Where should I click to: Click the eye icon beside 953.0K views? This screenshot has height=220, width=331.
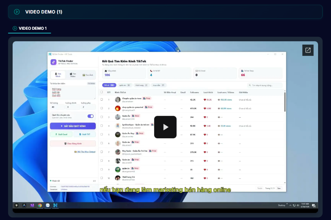click(x=219, y=100)
